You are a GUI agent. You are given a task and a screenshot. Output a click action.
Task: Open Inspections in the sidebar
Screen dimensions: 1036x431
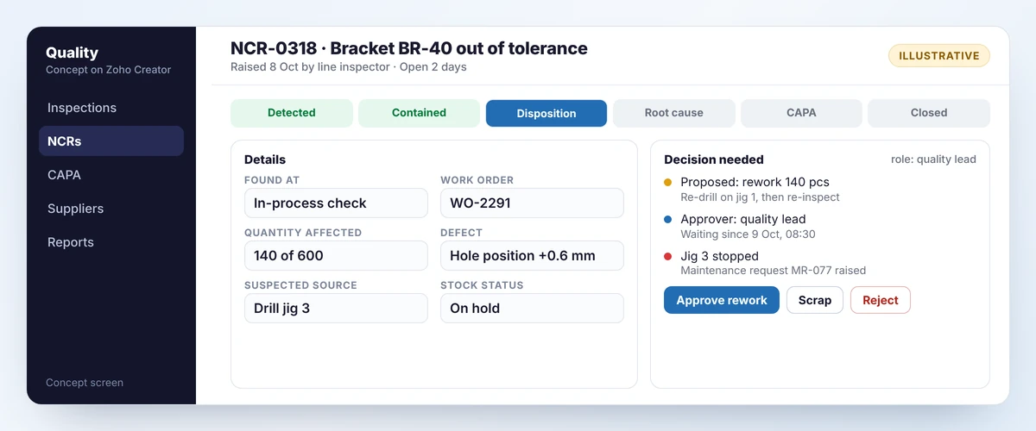[x=111, y=108]
